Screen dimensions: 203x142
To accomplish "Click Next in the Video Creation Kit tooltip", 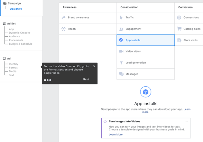I will (86, 79).
